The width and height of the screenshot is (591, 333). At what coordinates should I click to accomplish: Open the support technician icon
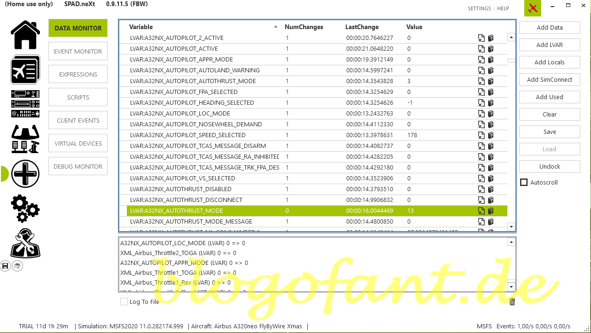click(25, 243)
